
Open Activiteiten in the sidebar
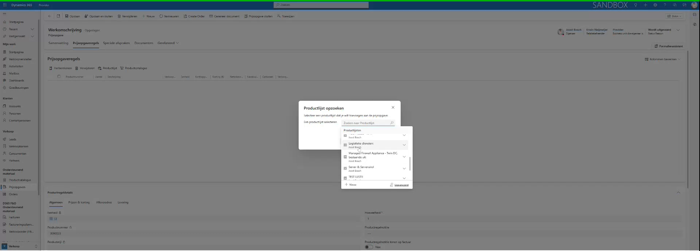coord(16,66)
